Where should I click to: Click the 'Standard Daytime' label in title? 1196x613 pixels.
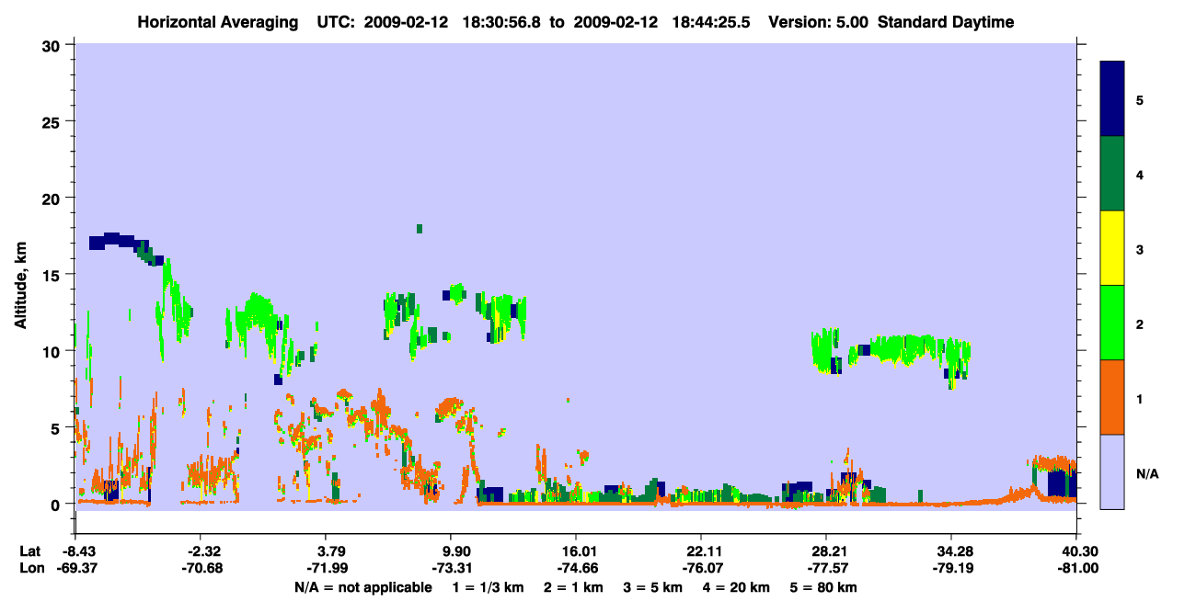[x=946, y=22]
